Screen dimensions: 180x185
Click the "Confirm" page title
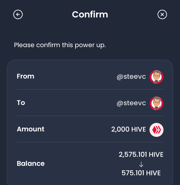(90, 14)
